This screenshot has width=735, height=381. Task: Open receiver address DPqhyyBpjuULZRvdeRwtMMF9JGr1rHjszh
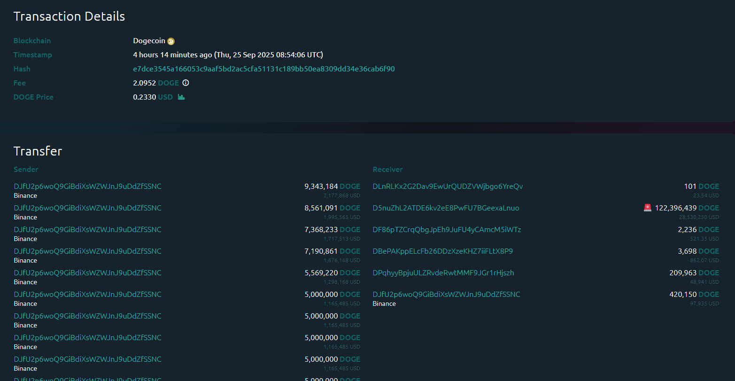coord(443,273)
